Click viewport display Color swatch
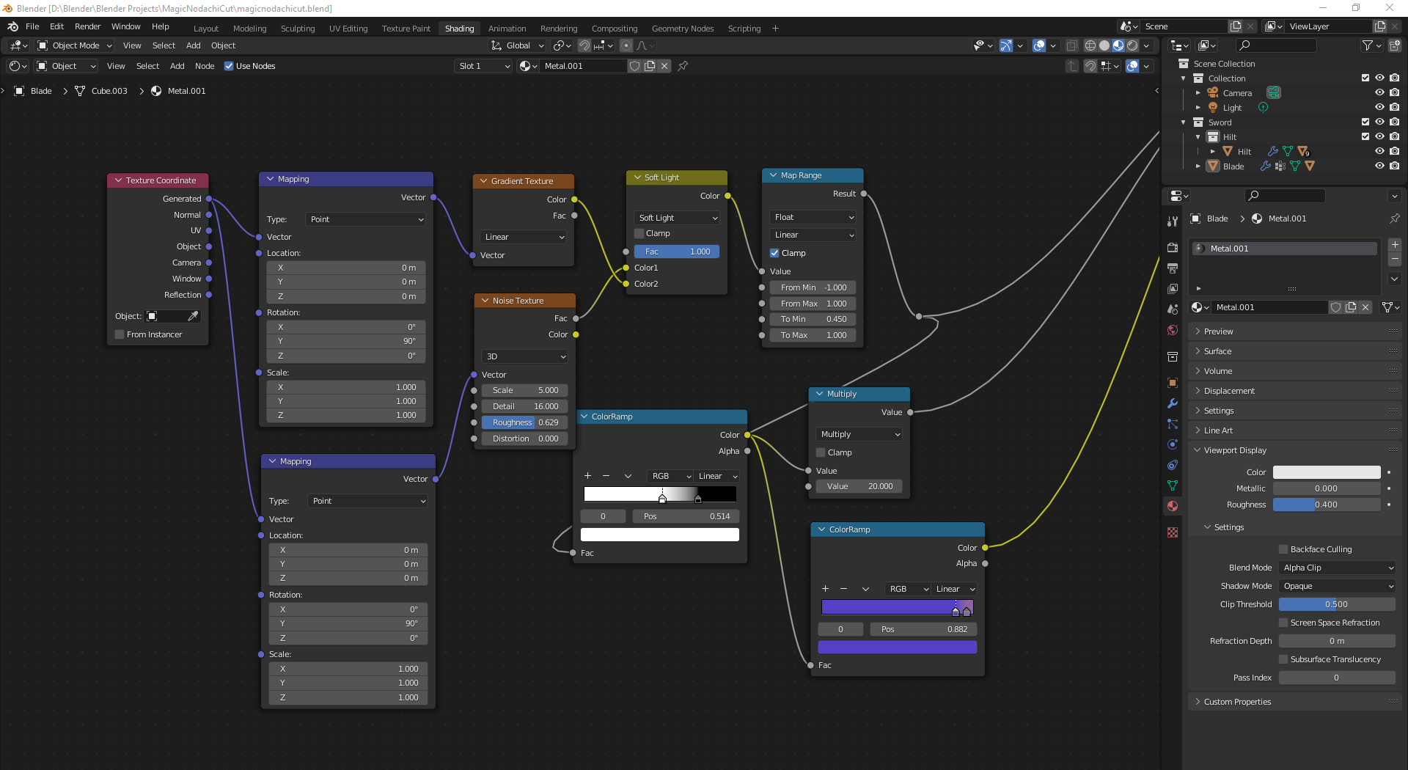Viewport: 1408px width, 770px height. coord(1327,472)
